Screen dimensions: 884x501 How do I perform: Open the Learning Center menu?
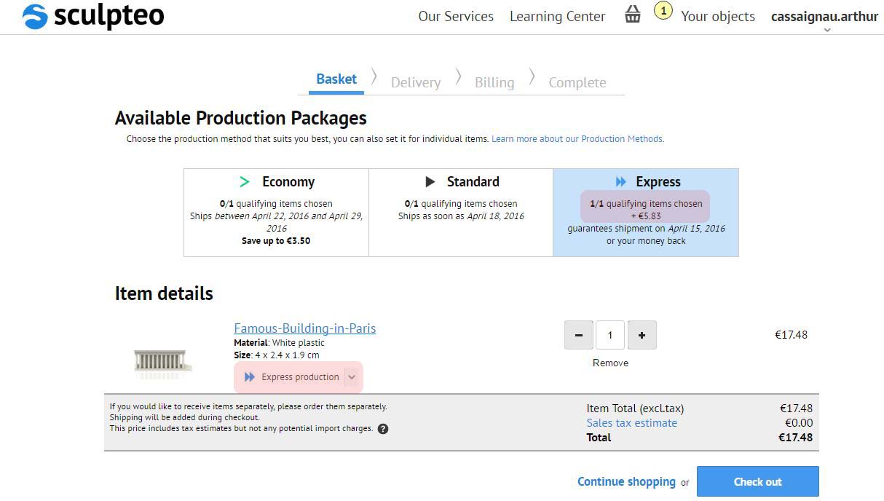pyautogui.click(x=558, y=16)
